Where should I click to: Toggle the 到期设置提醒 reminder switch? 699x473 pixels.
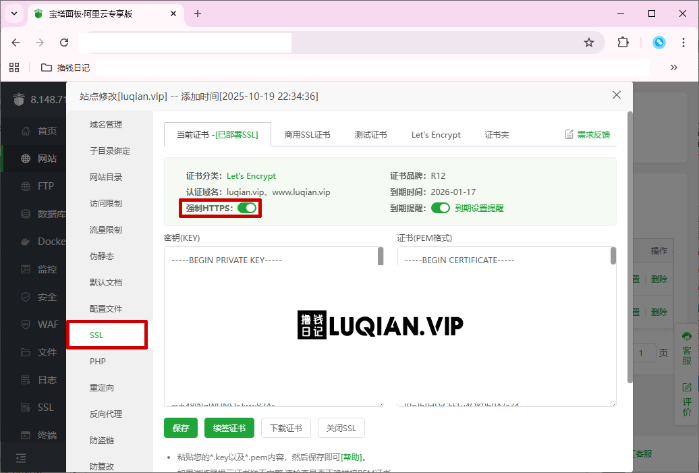(441, 208)
